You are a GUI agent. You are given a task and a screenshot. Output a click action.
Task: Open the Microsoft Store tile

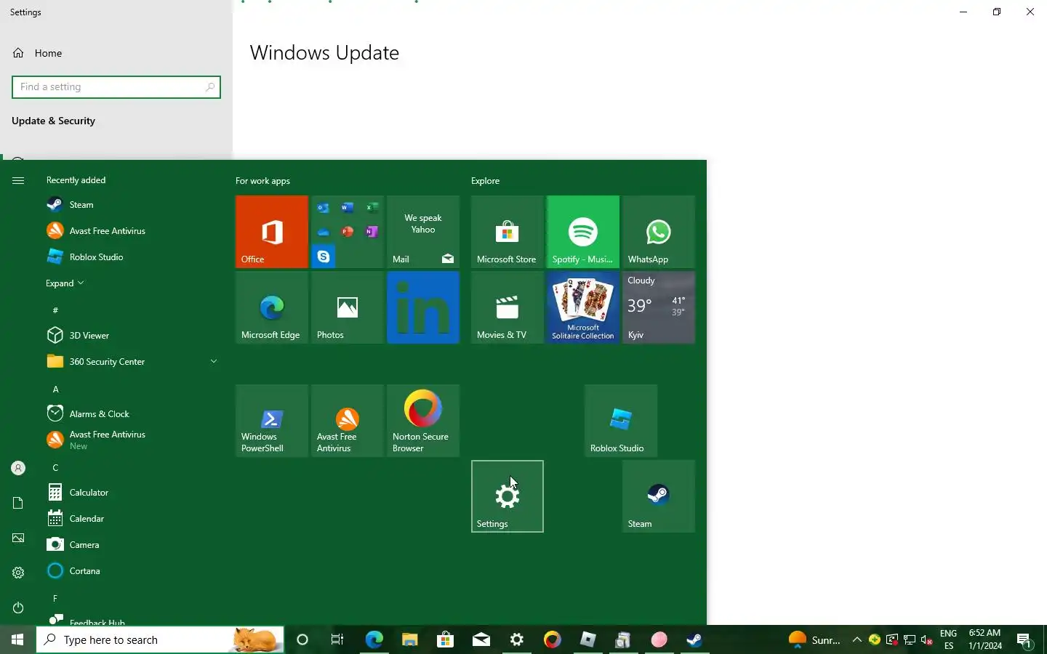pyautogui.click(x=508, y=232)
